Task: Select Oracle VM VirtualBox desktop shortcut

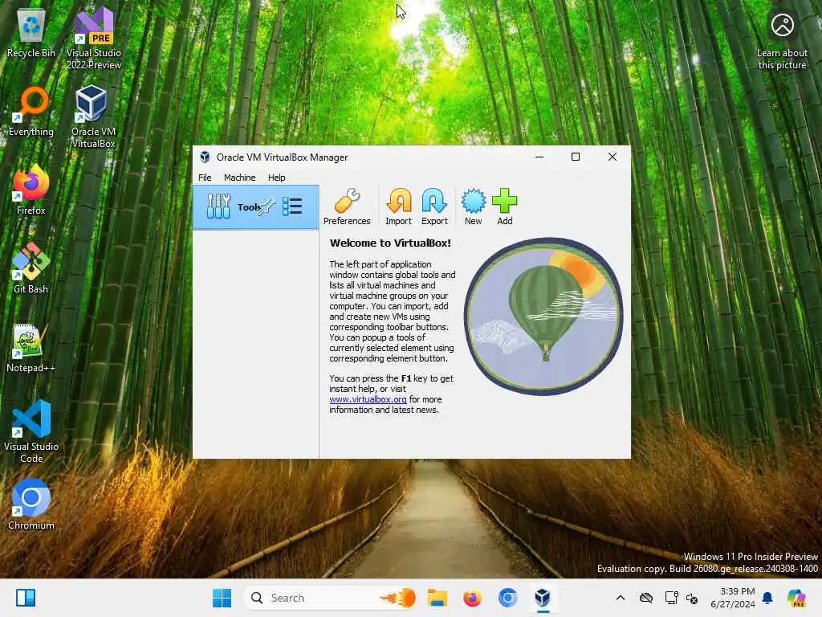Action: (93, 116)
